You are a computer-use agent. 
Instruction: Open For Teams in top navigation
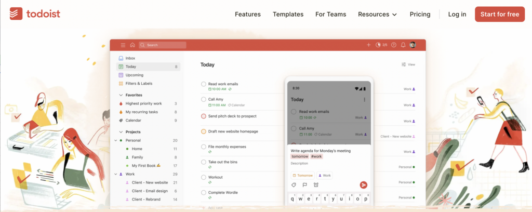coord(331,14)
